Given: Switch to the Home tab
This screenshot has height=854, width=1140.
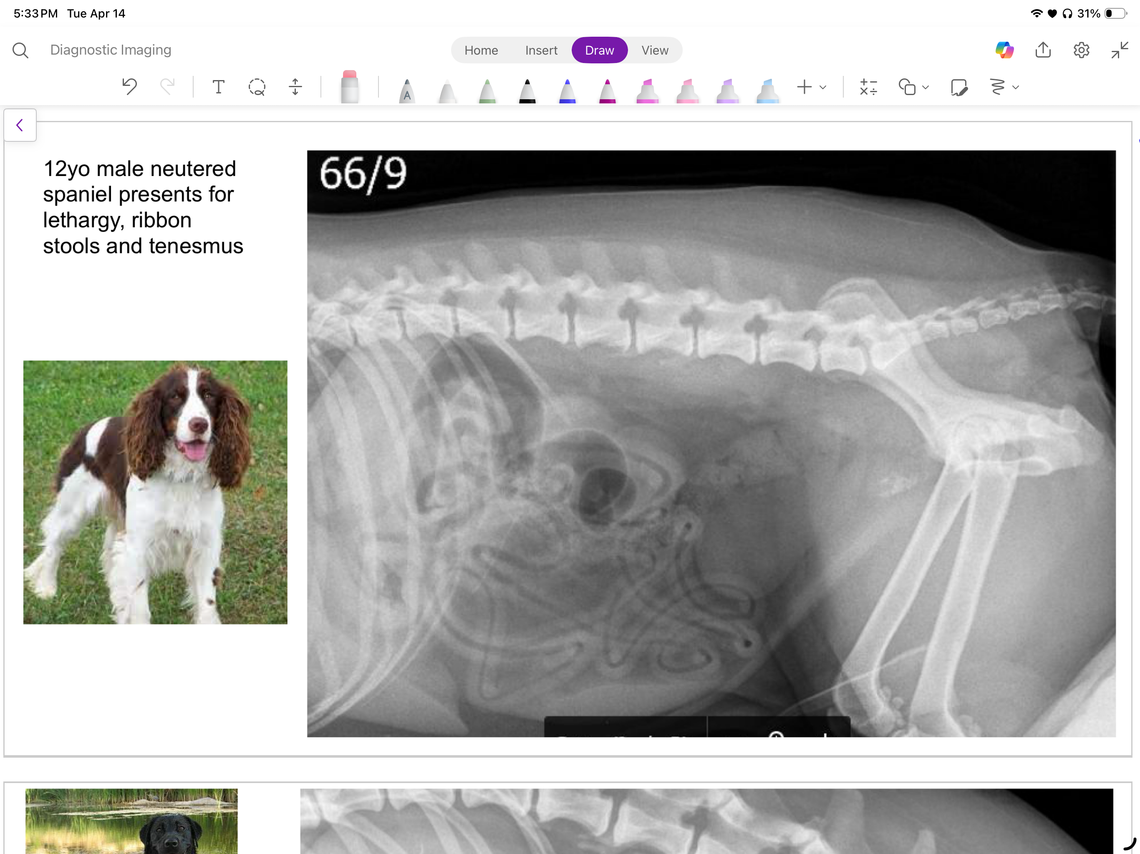Looking at the screenshot, I should pos(481,50).
